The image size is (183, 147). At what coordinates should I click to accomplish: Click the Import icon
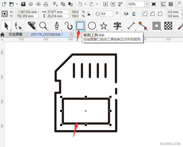pos(105,4)
